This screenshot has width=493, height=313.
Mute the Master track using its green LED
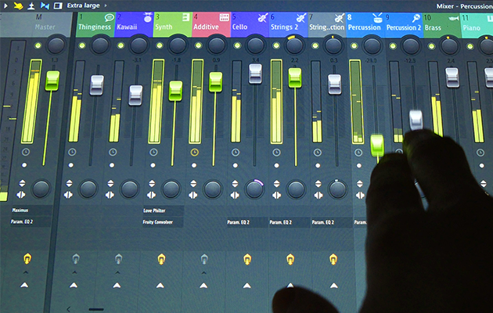(37, 46)
